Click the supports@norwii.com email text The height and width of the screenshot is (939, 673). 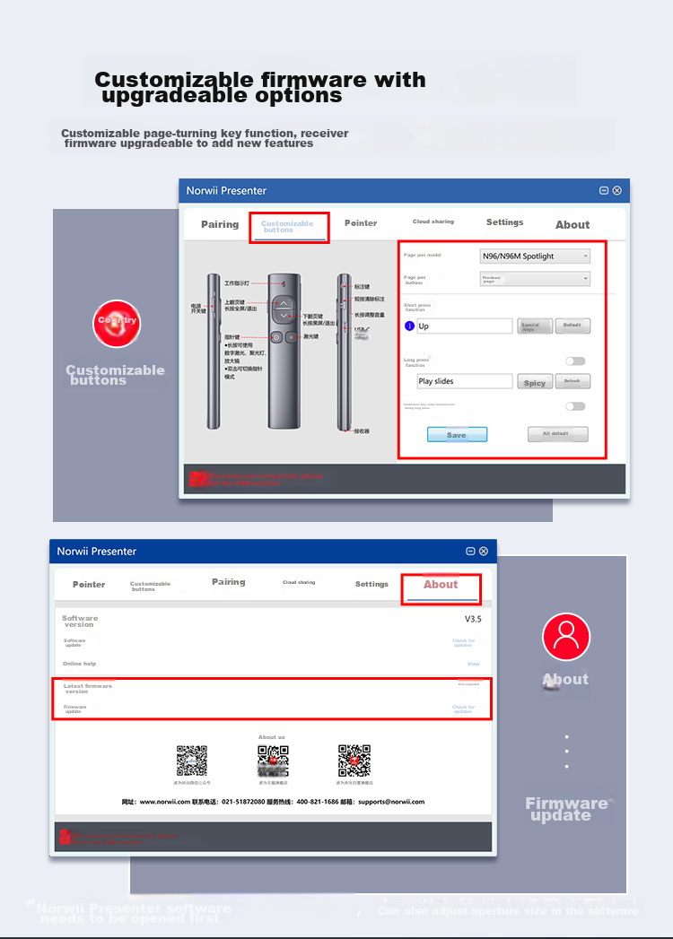point(391,802)
